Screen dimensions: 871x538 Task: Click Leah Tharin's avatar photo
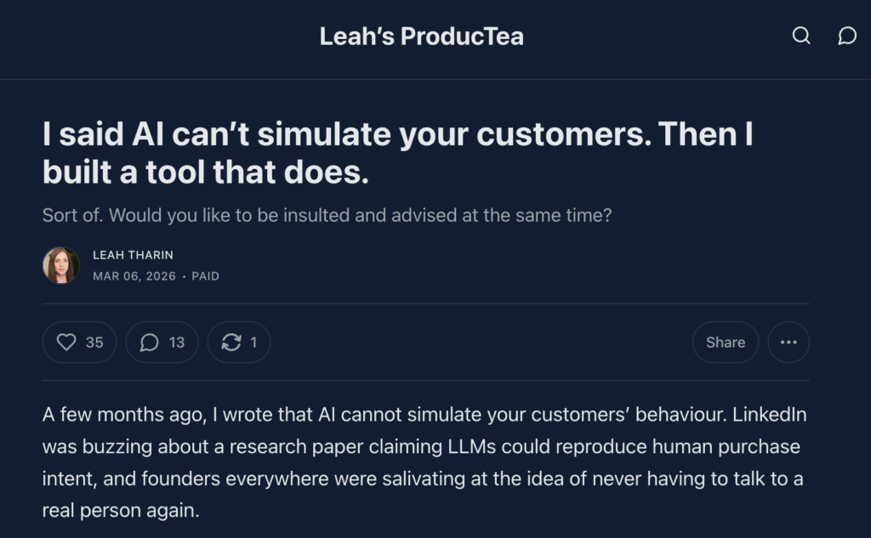point(60,265)
